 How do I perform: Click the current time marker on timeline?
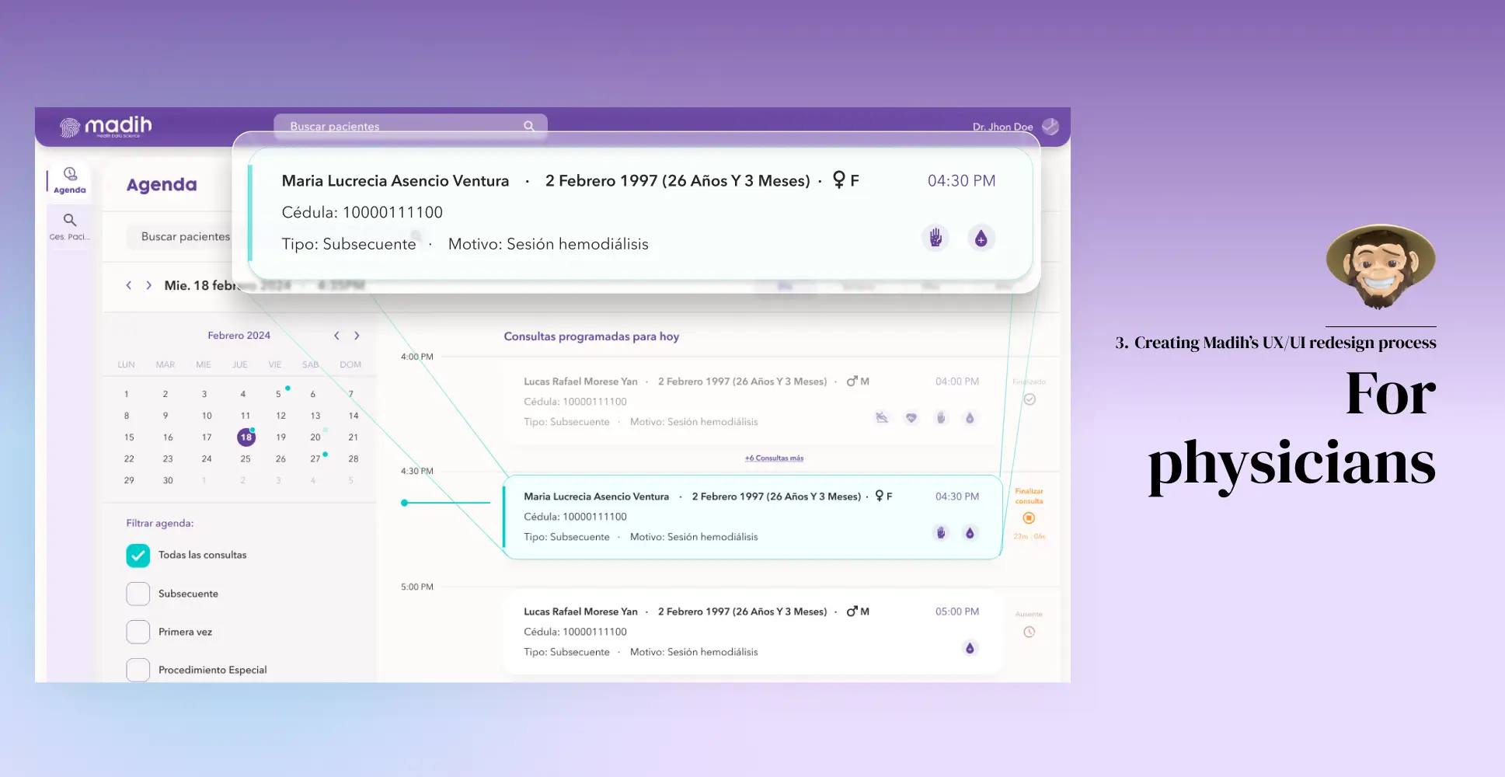coord(404,503)
